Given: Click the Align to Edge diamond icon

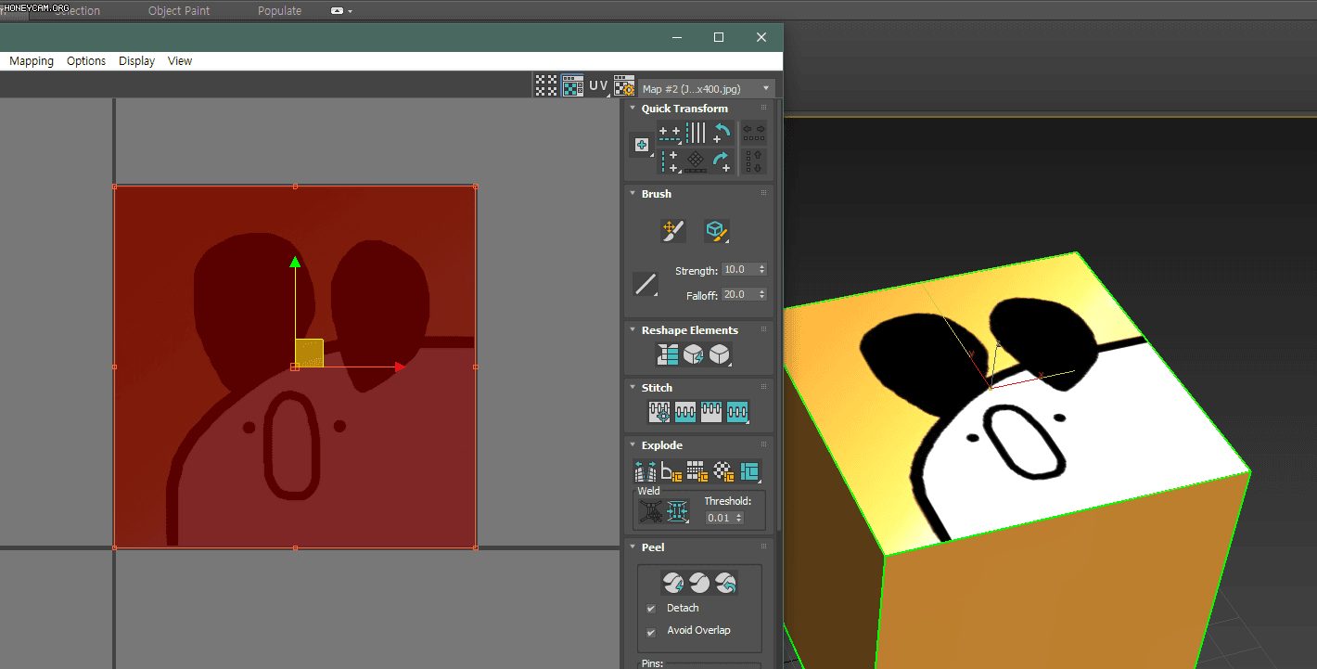Looking at the screenshot, I should 696,161.
